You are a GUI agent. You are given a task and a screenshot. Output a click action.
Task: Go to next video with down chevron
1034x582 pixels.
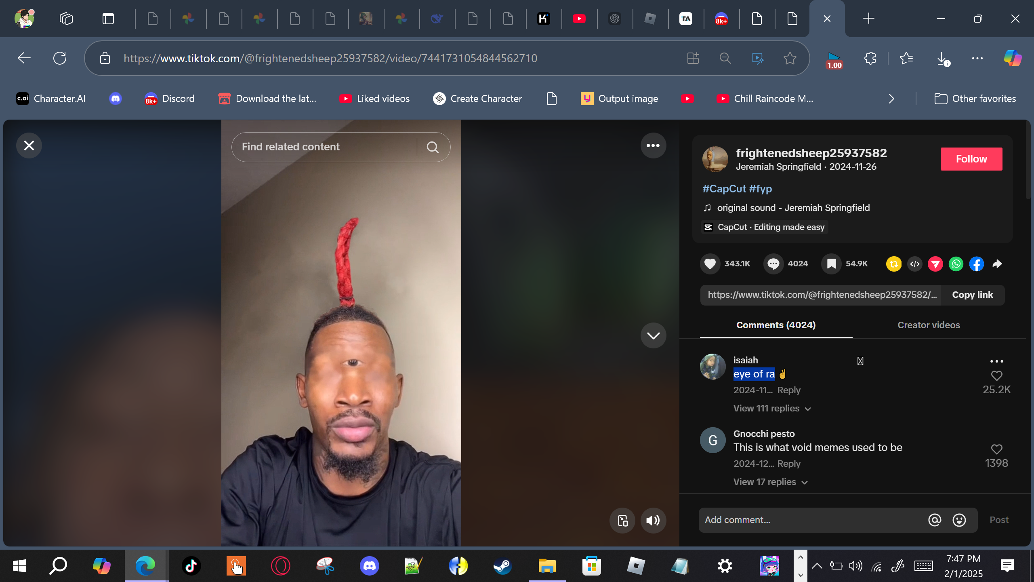pos(653,335)
